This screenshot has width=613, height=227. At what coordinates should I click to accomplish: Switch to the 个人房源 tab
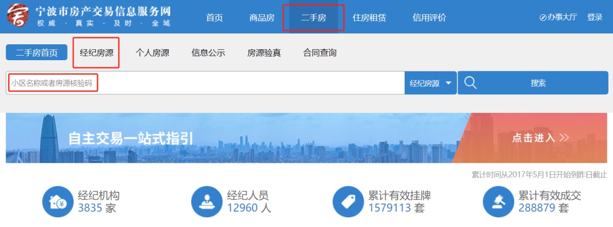pyautogui.click(x=153, y=53)
